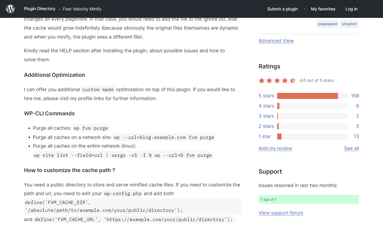
Task: Click '4.6 out of 5 stars.' text
Action: (317, 80)
